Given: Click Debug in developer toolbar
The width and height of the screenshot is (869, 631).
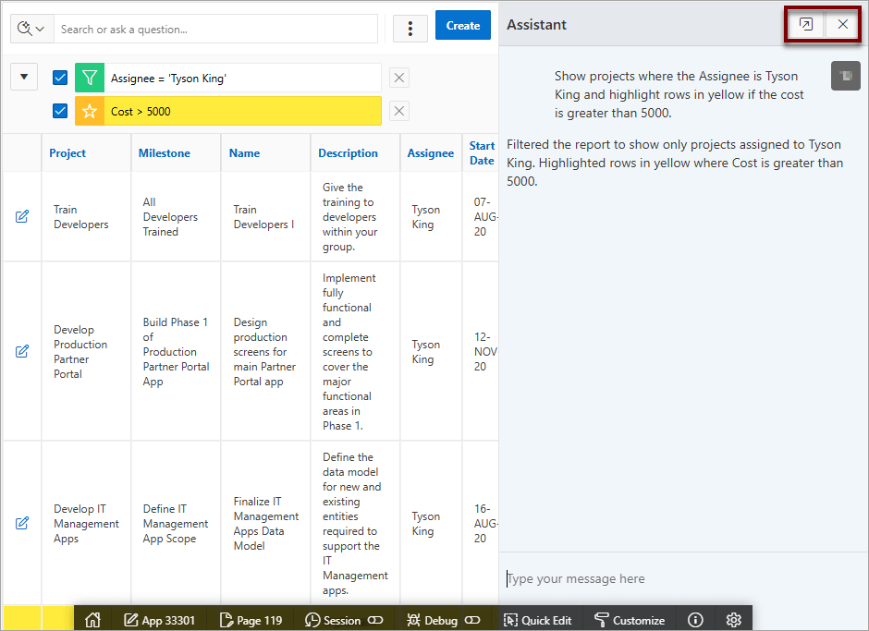Looking at the screenshot, I should click(x=433, y=620).
